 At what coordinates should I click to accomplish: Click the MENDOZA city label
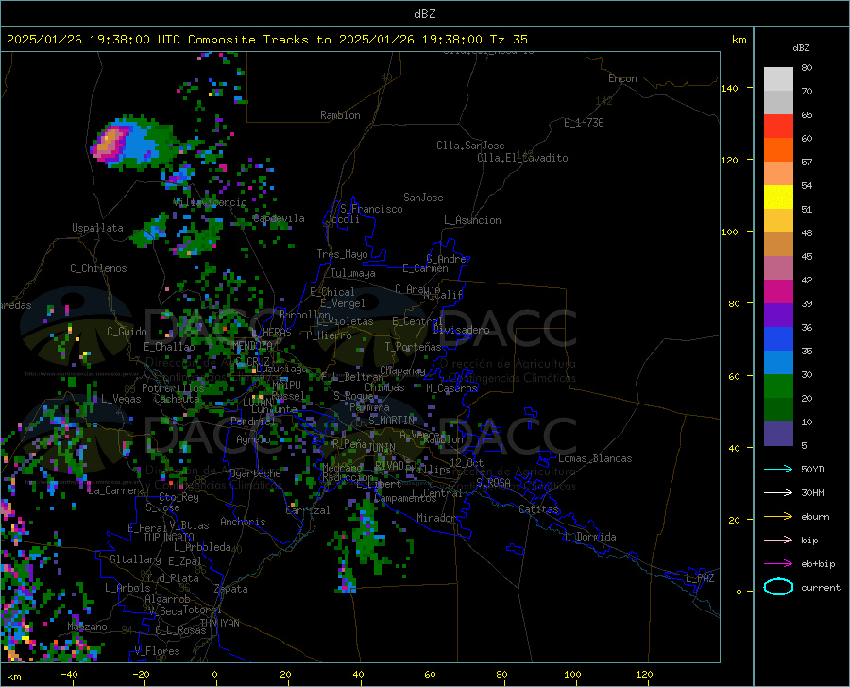(x=252, y=346)
